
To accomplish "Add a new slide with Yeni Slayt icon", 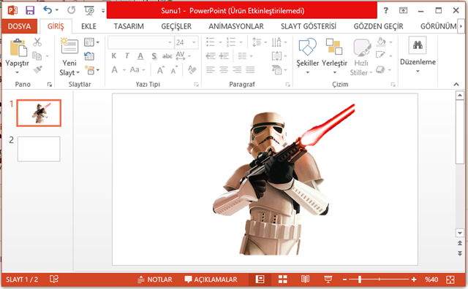I will coord(69,45).
